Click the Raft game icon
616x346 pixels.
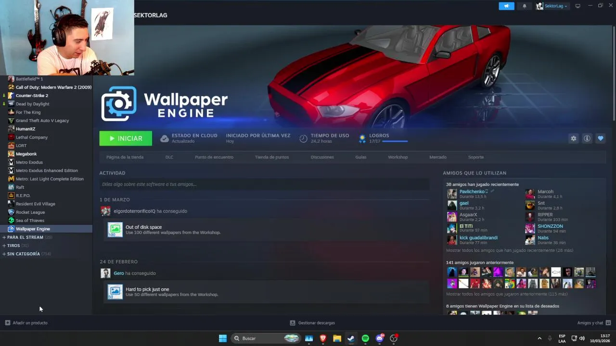(11, 187)
